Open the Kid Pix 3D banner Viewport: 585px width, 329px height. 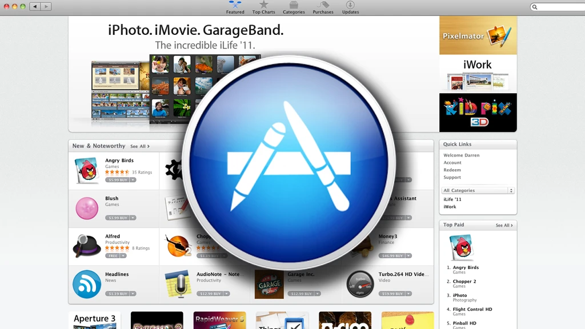[478, 113]
